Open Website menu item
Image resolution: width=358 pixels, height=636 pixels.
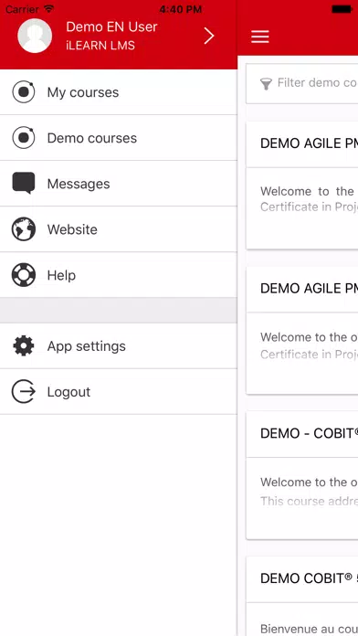tap(119, 229)
